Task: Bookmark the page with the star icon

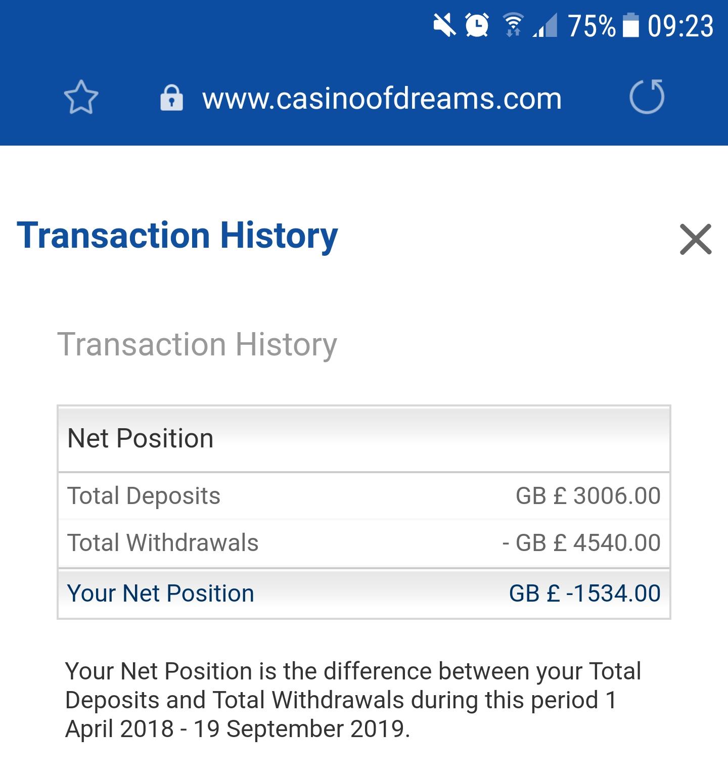Action: [81, 97]
